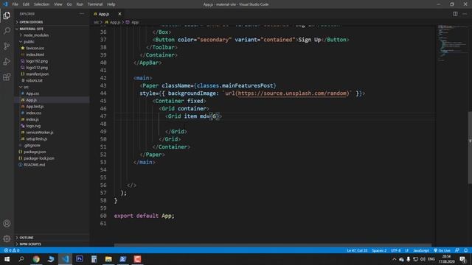
Task: Open the Source Control view
Action: (x=7, y=46)
